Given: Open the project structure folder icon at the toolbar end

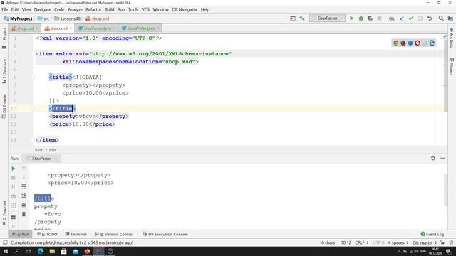Looking at the screenshot, I should pyautogui.click(x=450, y=18).
